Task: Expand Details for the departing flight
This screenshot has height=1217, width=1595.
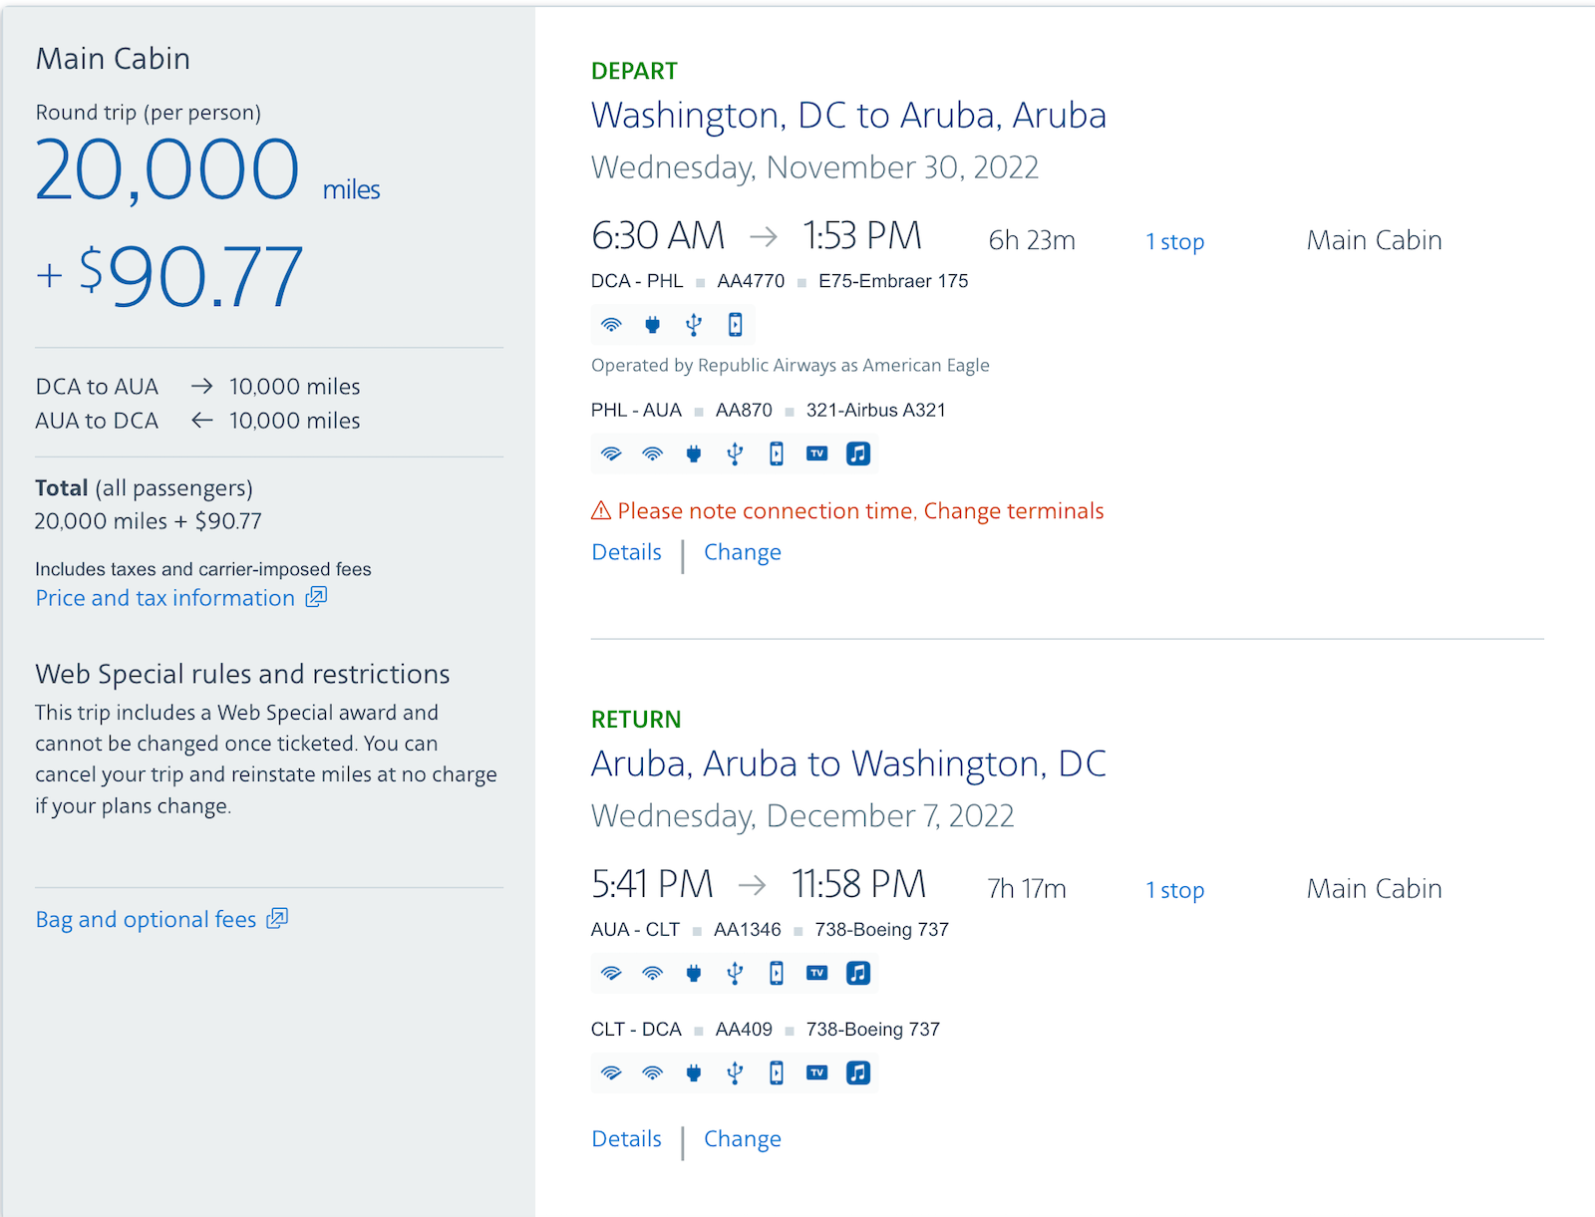Action: click(626, 551)
